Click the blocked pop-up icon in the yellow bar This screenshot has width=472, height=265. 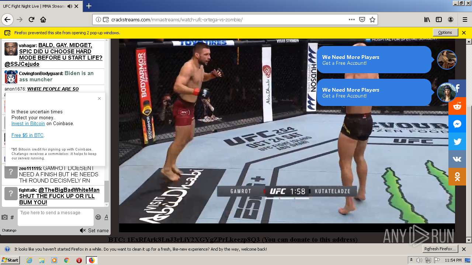pos(7,33)
